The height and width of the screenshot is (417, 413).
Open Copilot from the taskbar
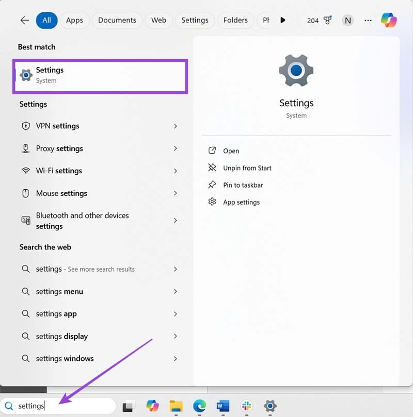click(x=153, y=406)
